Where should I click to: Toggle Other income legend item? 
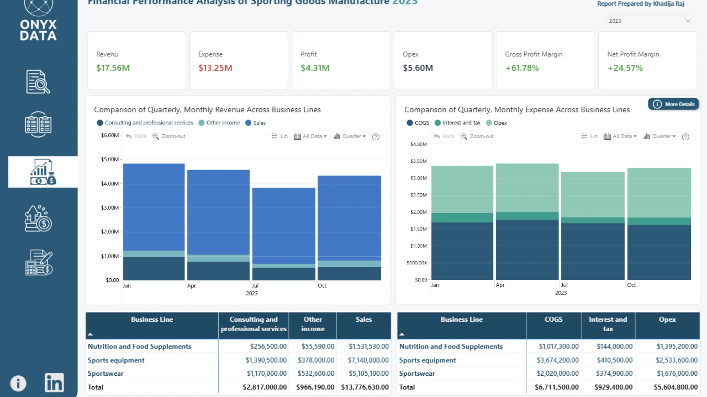point(219,123)
